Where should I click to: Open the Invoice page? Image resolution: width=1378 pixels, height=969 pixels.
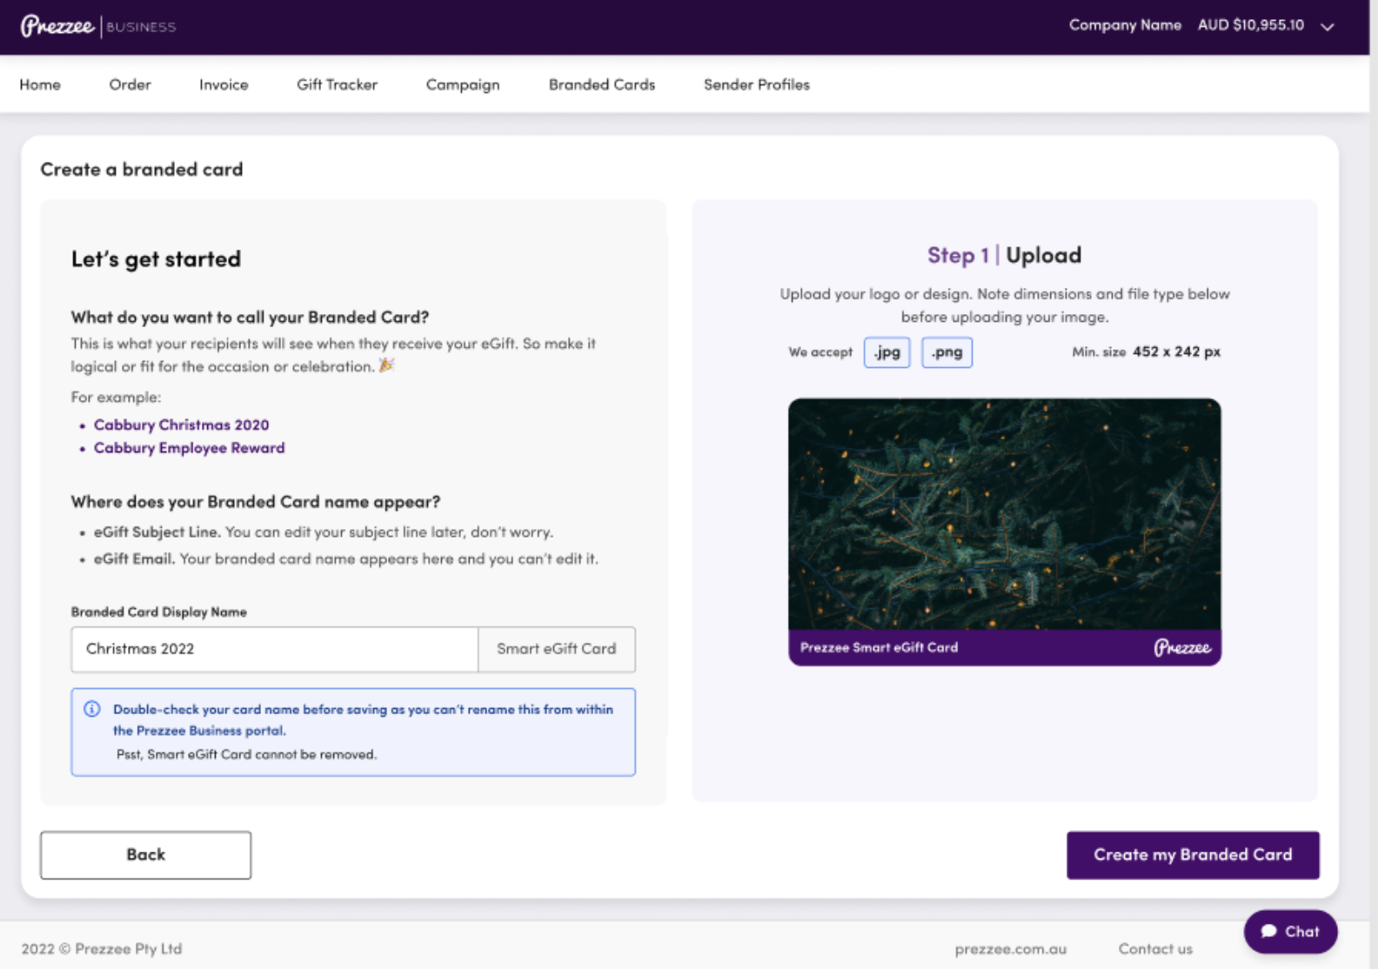(224, 84)
